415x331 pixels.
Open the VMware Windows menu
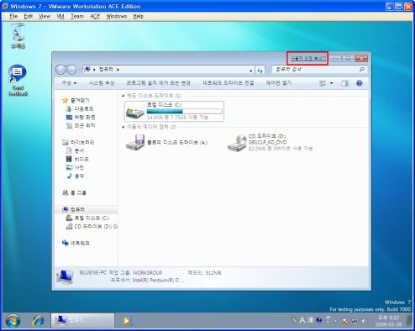tap(117, 16)
